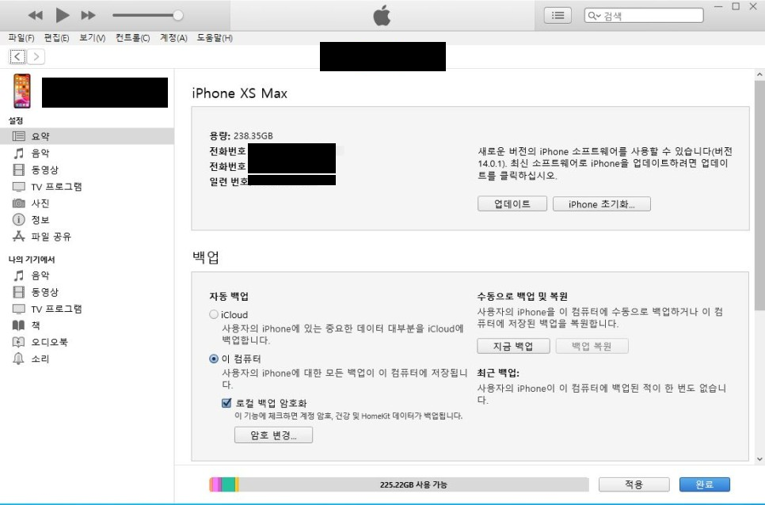Click the play button
The height and width of the screenshot is (505, 765).
pos(62,15)
